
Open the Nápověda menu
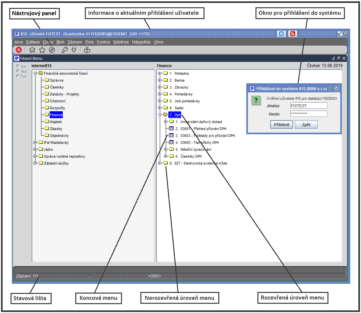(141, 42)
